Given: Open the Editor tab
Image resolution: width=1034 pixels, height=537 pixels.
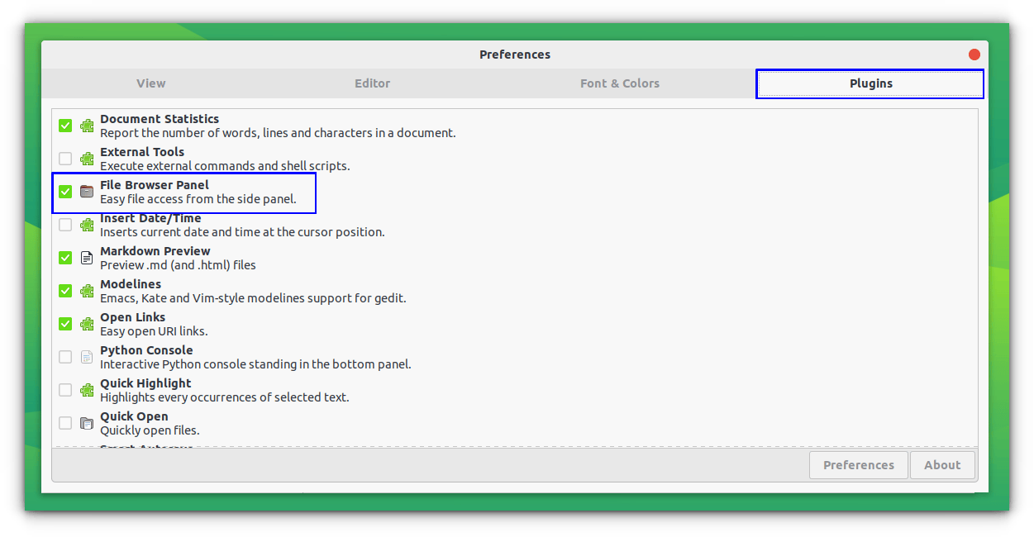Looking at the screenshot, I should click(372, 83).
